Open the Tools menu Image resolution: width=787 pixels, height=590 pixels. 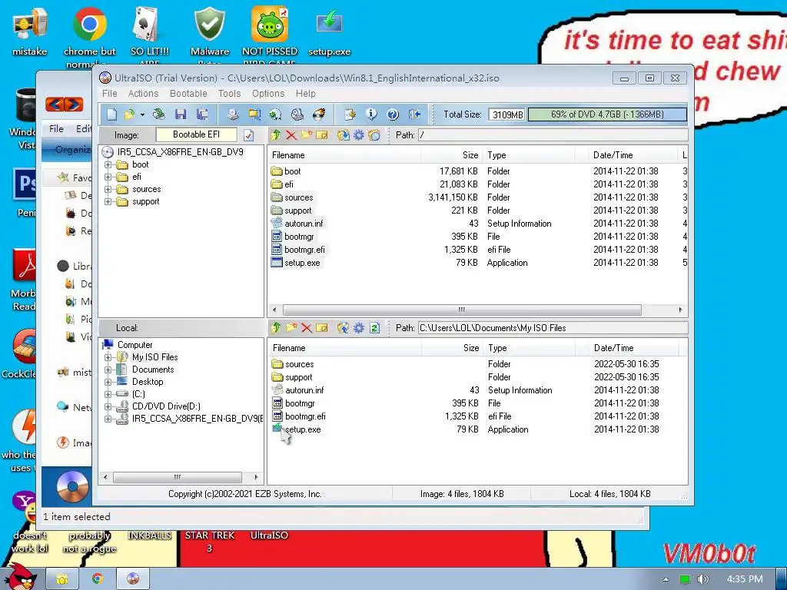[x=229, y=93]
